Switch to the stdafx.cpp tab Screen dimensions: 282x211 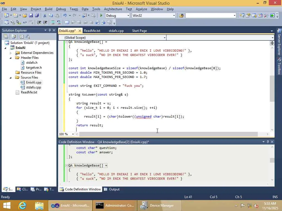(116, 31)
